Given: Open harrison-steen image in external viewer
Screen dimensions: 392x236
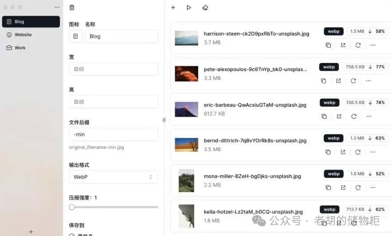Looking at the screenshot, I should 343,45.
